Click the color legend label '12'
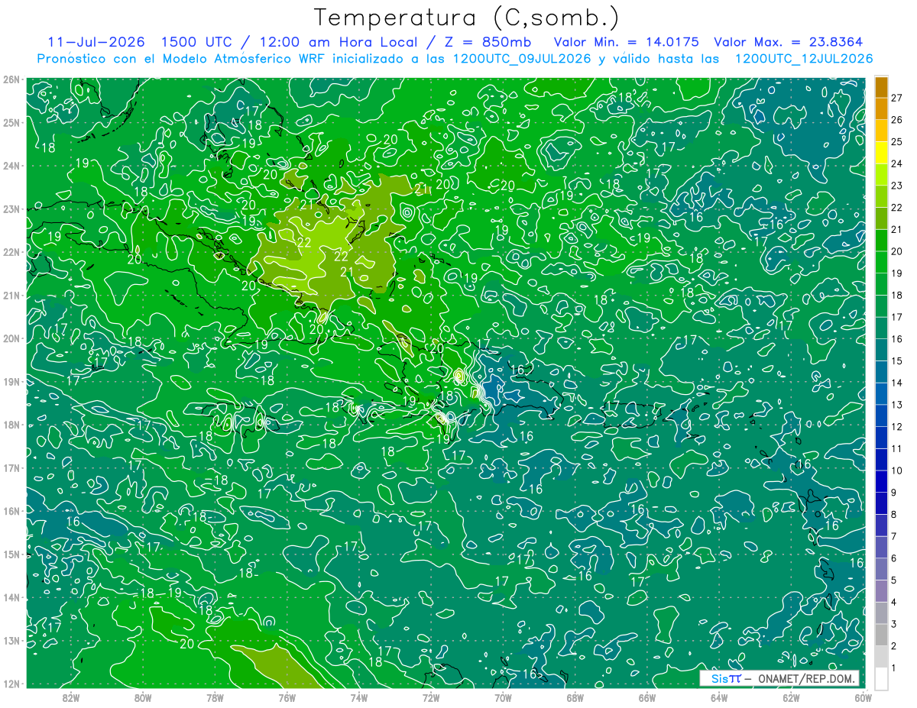Image resolution: width=917 pixels, height=708 pixels. [x=897, y=427]
